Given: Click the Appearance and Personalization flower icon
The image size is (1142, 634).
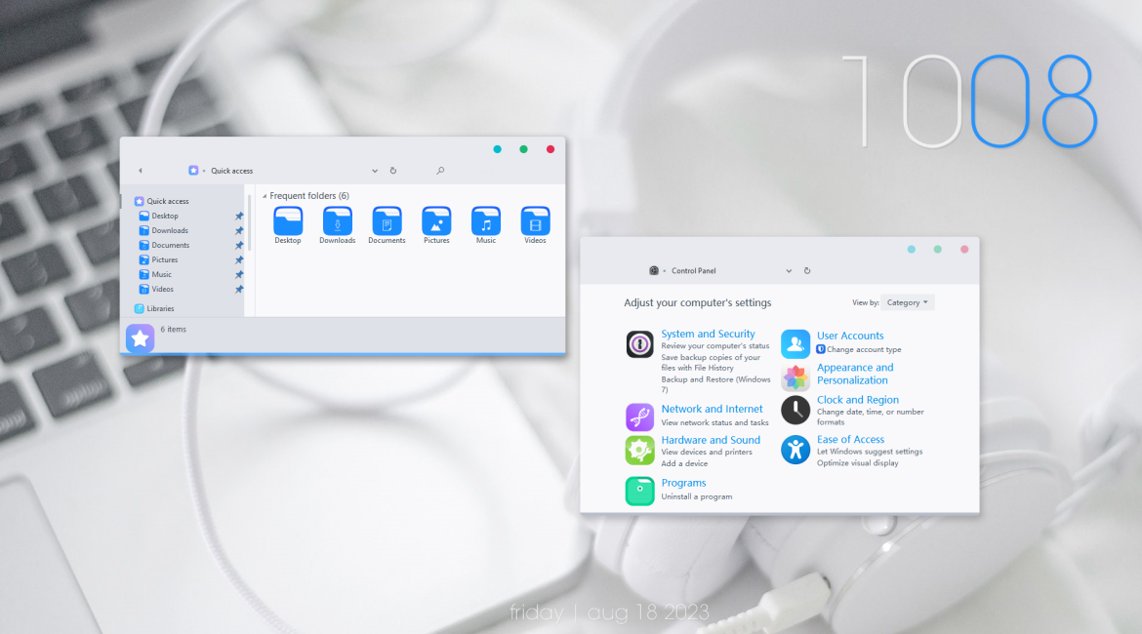Looking at the screenshot, I should 795,377.
